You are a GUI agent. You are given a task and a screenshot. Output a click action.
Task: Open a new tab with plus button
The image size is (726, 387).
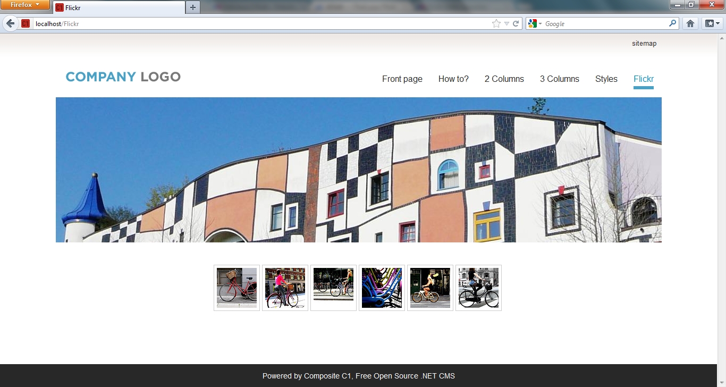192,7
